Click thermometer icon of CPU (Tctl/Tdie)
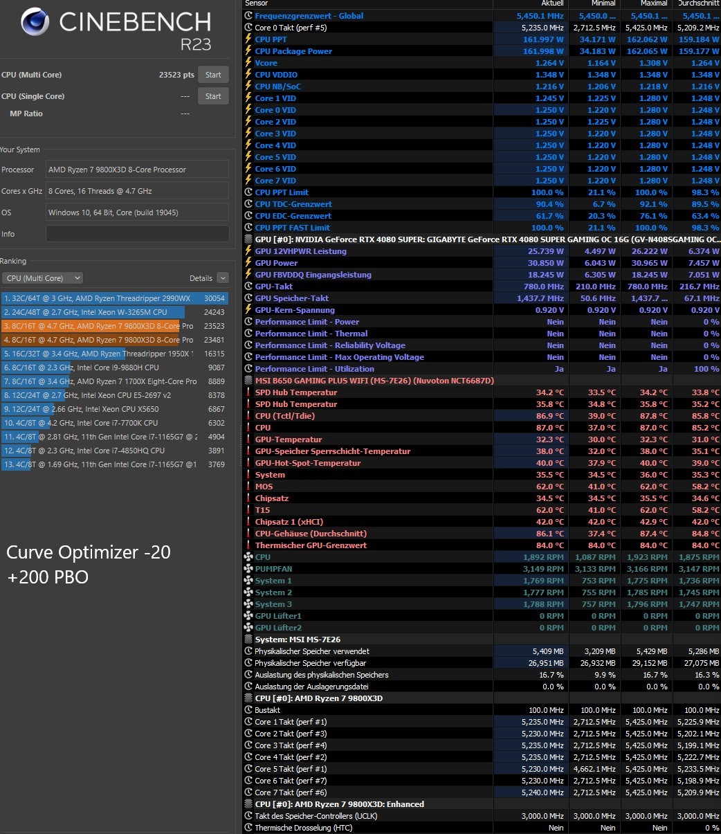Screen dimensions: 721x834 click(x=249, y=416)
